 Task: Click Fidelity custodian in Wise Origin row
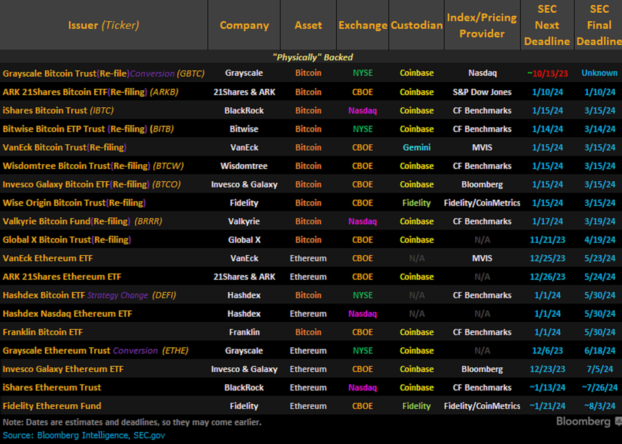click(416, 203)
